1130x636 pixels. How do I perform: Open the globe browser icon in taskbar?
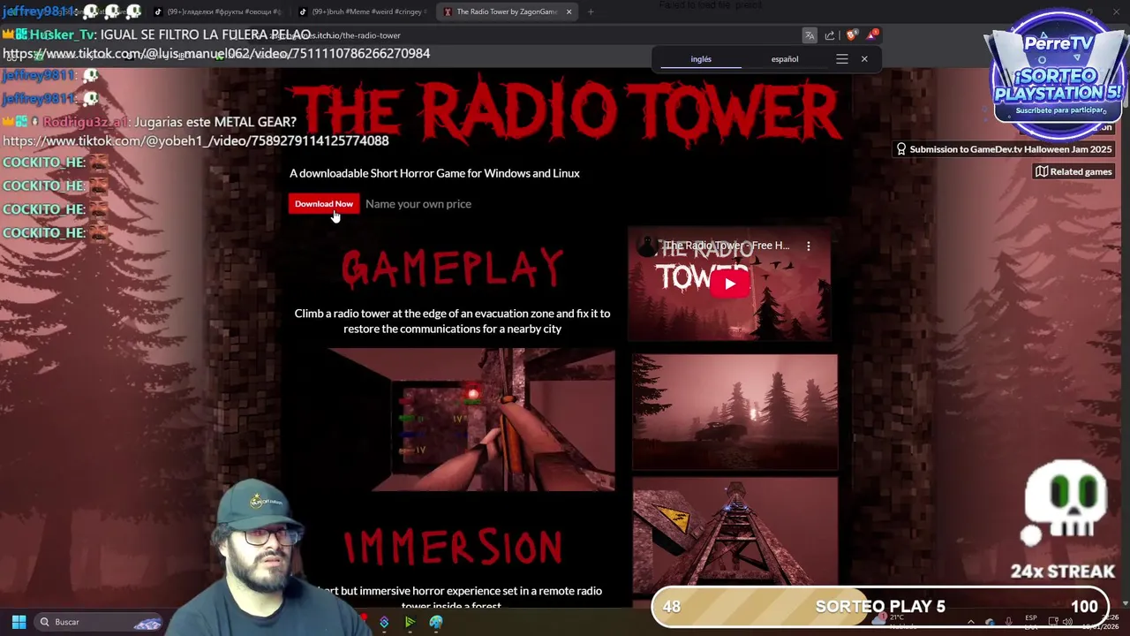[436, 622]
